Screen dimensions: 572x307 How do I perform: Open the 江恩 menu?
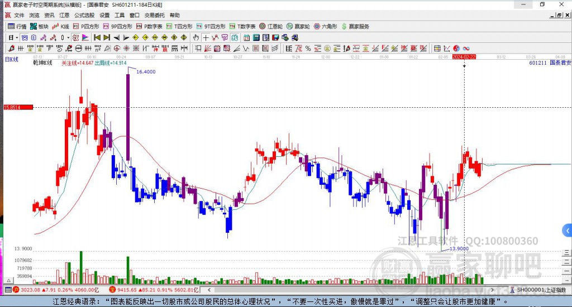pyautogui.click(x=64, y=15)
